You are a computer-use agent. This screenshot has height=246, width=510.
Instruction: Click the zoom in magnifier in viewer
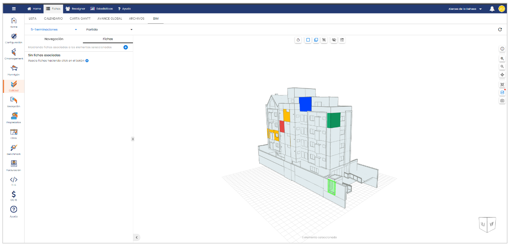pyautogui.click(x=502, y=58)
